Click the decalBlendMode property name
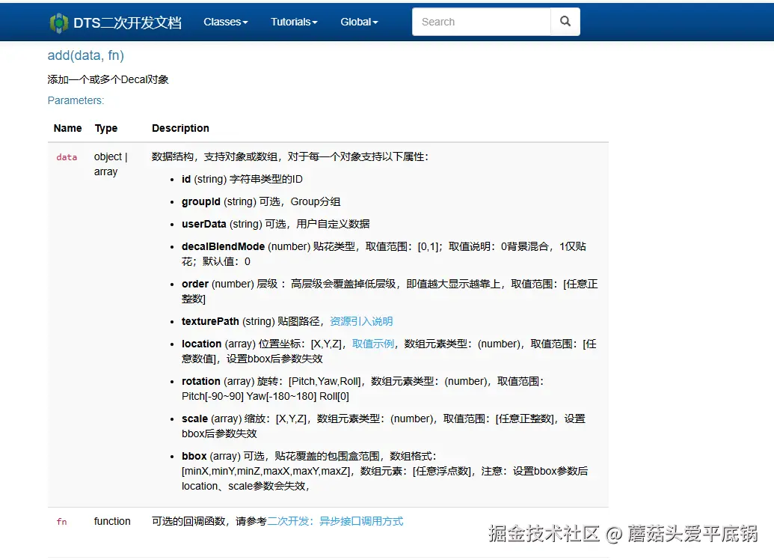The image size is (774, 560). [223, 246]
